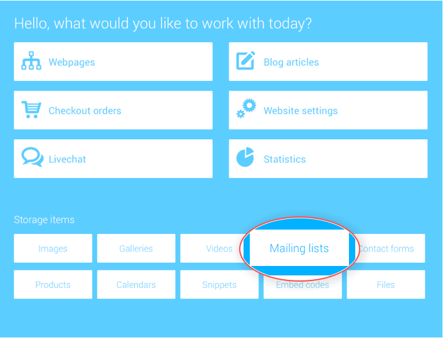This screenshot has width=445, height=340.
Task: Select the Snippets storage item
Action: pos(220,284)
